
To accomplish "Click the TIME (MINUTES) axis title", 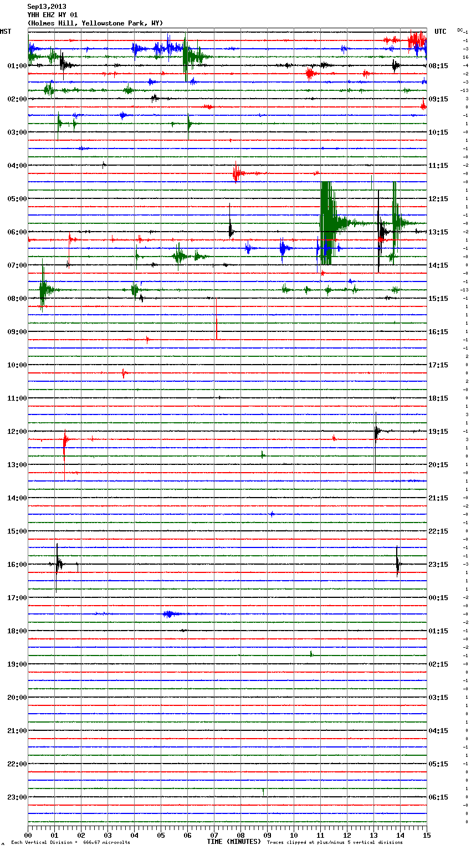I will (233, 842).
